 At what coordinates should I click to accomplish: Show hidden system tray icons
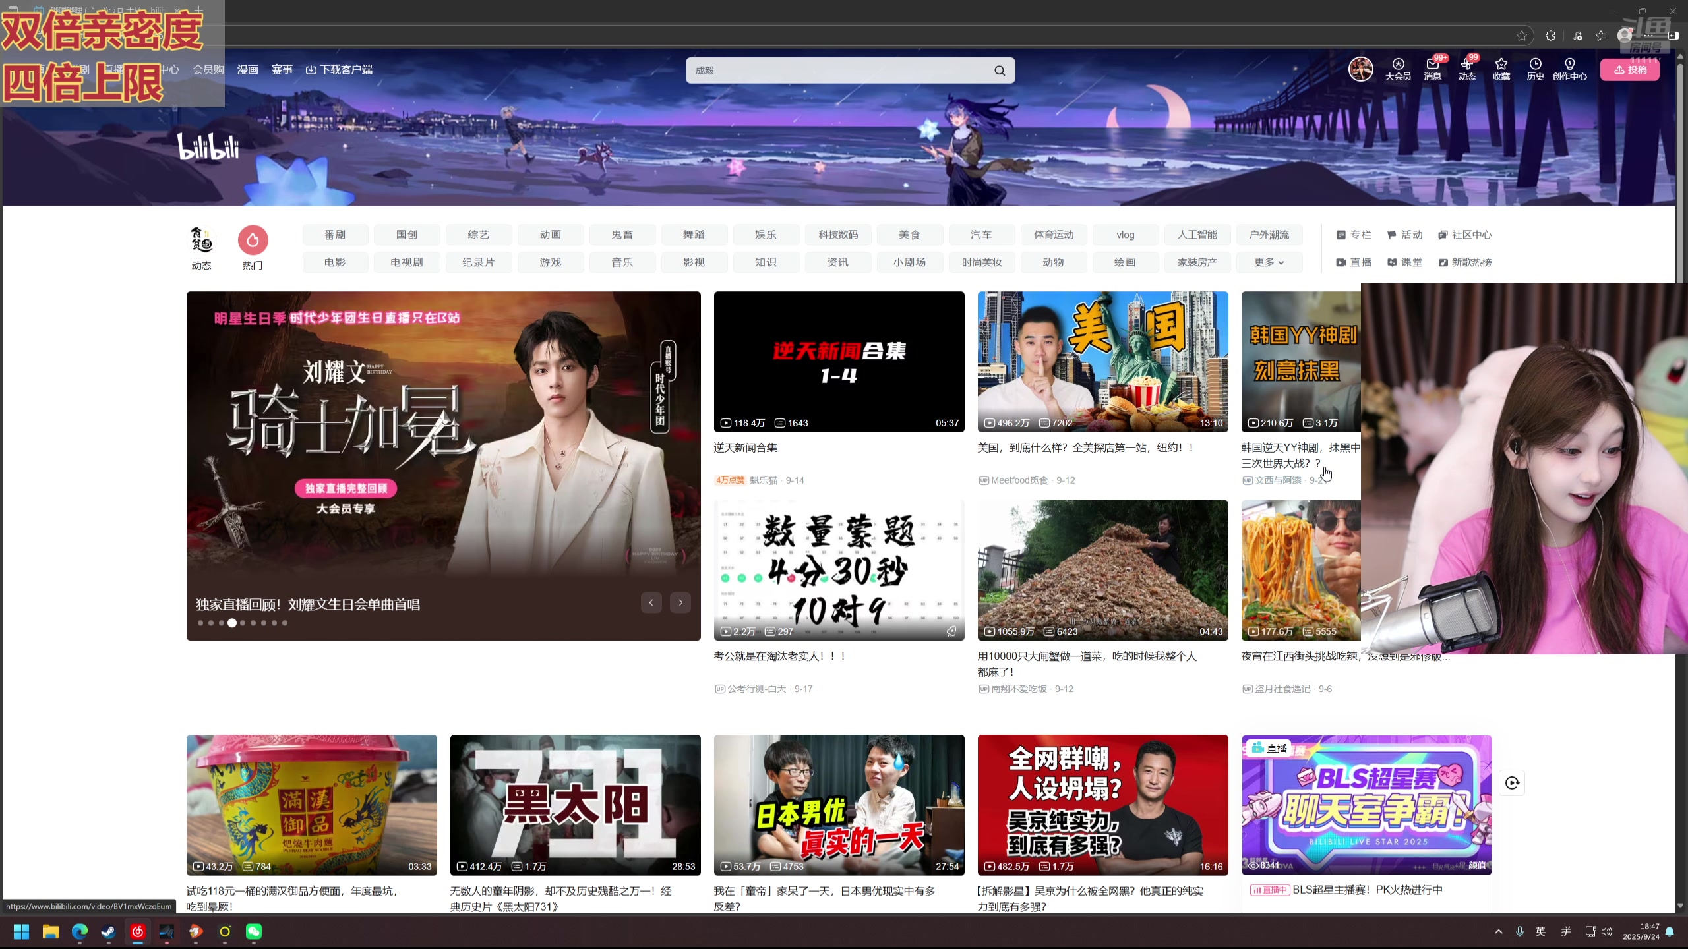pos(1498,931)
